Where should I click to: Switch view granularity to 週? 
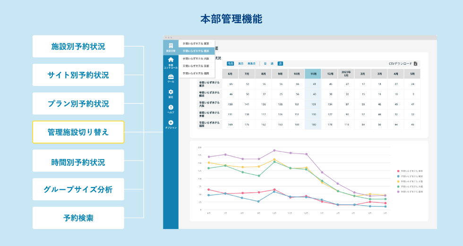(272, 63)
